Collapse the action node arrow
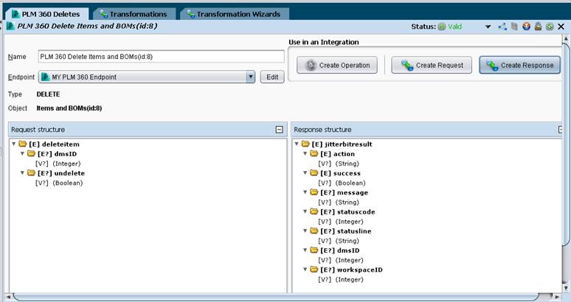Screen dimensions: 571x302 (x=305, y=153)
